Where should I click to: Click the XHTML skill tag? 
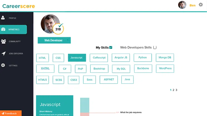[x=45, y=69]
